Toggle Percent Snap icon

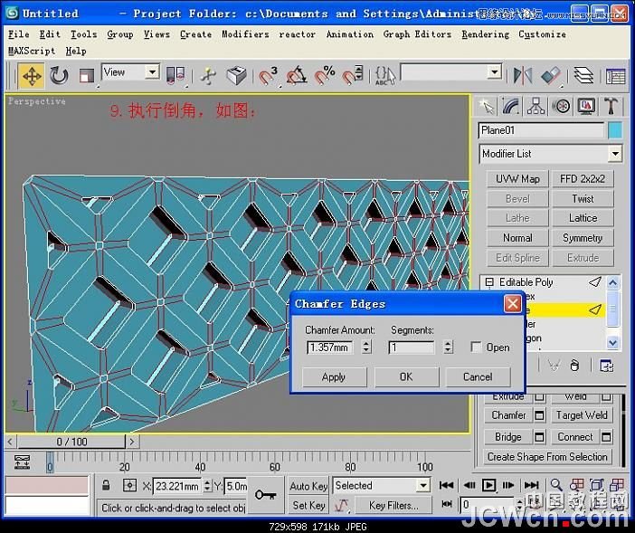click(325, 76)
